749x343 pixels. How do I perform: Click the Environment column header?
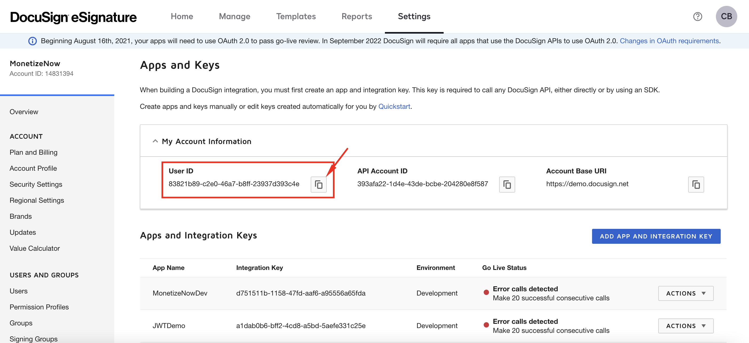tap(436, 268)
